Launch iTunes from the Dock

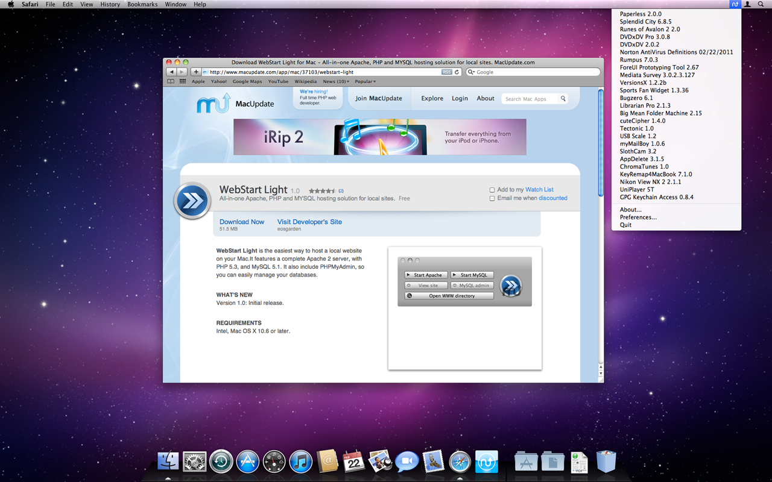(300, 461)
